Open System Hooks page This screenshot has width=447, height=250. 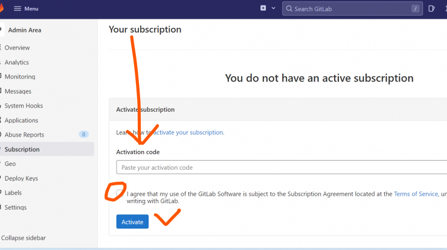point(24,106)
